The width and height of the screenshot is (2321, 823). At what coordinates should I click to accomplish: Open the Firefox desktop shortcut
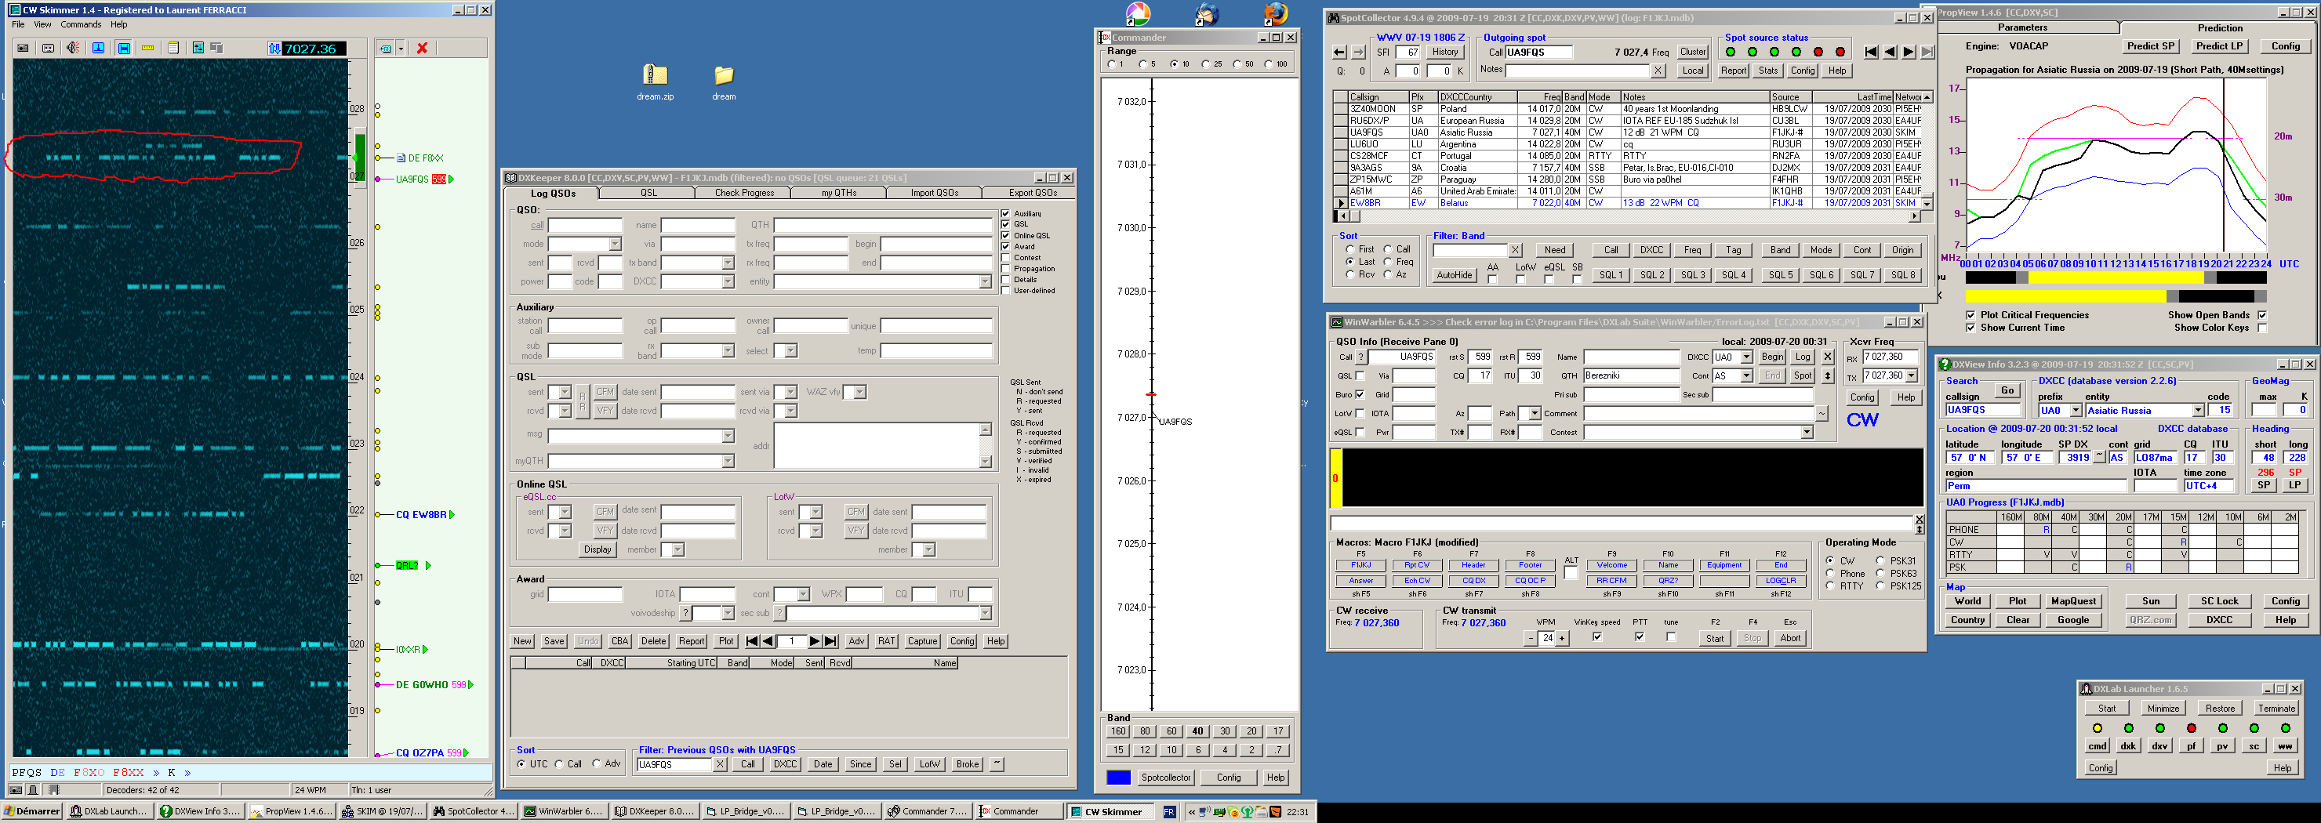[1275, 14]
